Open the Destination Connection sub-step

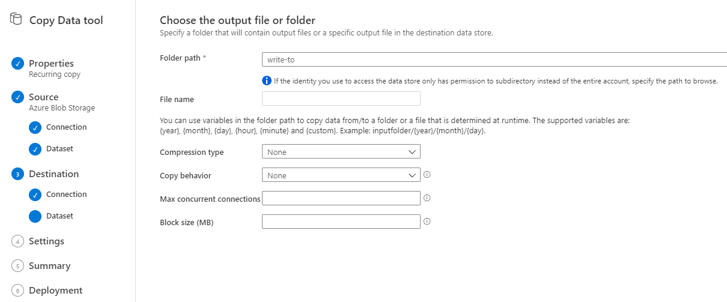tap(66, 195)
